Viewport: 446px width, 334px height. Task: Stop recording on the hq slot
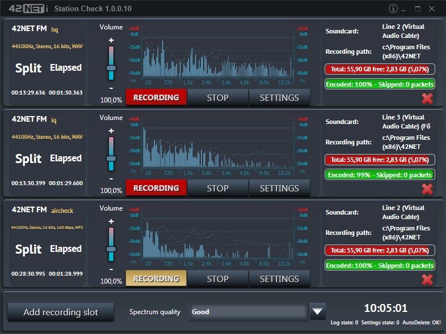click(x=218, y=97)
